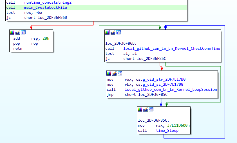The height and width of the screenshot is (143, 237).
Task: Click the edit icon on the time_Sleep block
Action: pos(146,109)
